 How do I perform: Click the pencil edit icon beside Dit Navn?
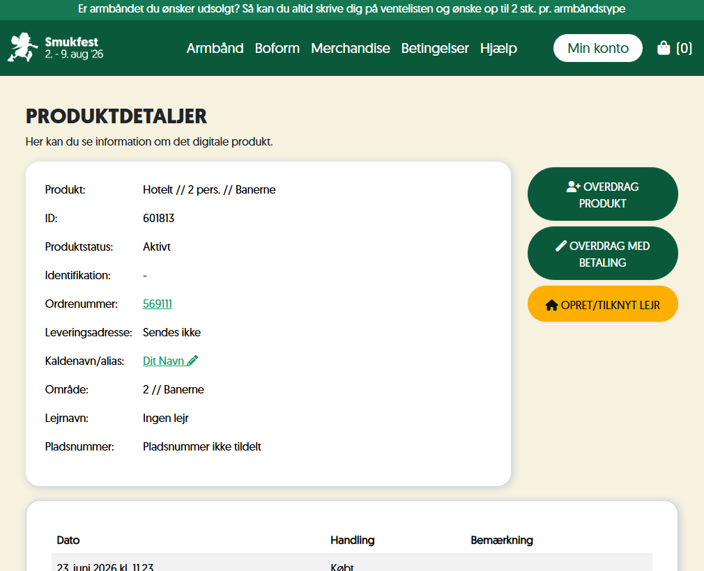pyautogui.click(x=192, y=361)
